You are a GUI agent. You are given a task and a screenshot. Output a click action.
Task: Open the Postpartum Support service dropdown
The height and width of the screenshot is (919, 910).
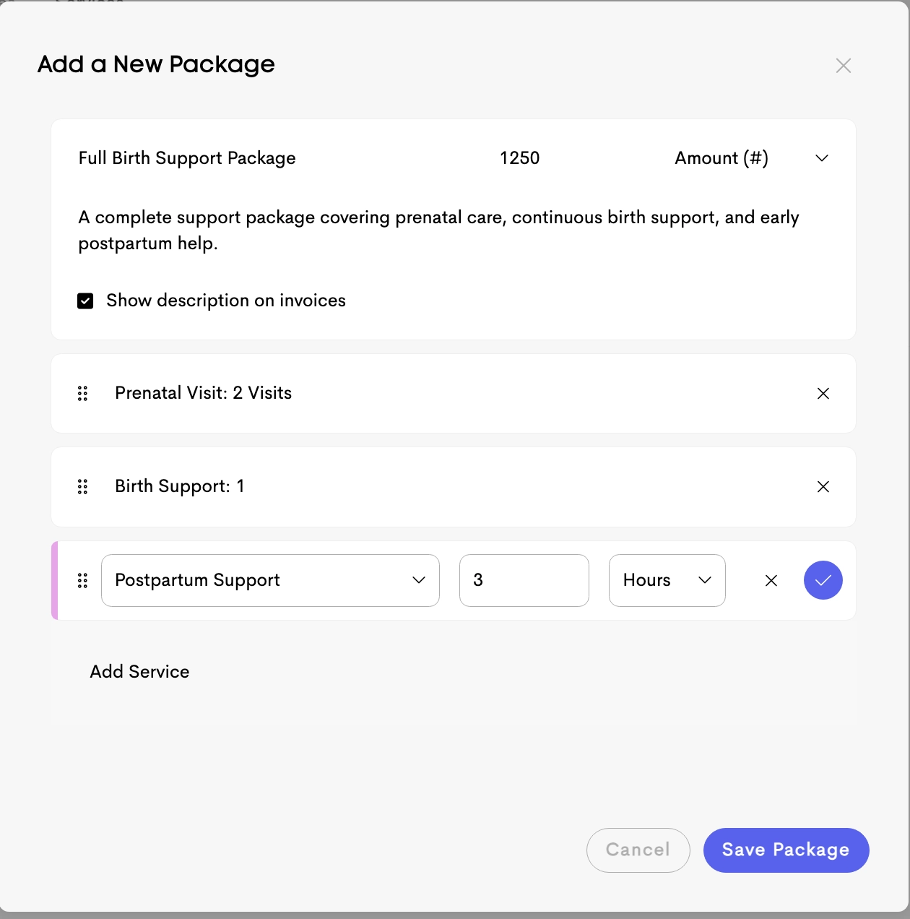point(270,580)
